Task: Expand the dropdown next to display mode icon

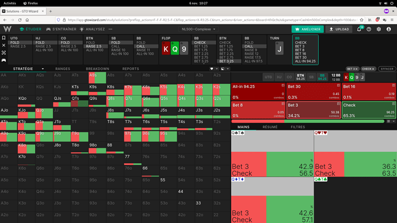Action: [x=228, y=69]
